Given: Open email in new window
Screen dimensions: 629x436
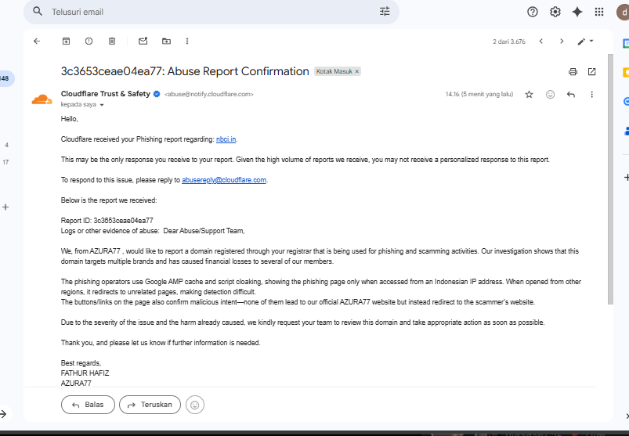Looking at the screenshot, I should [591, 72].
